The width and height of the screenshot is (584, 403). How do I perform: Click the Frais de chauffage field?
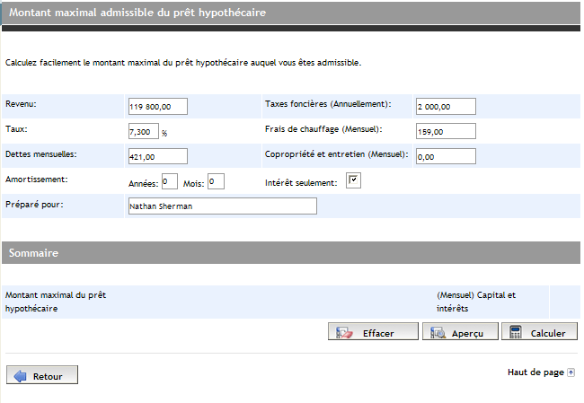[446, 131]
